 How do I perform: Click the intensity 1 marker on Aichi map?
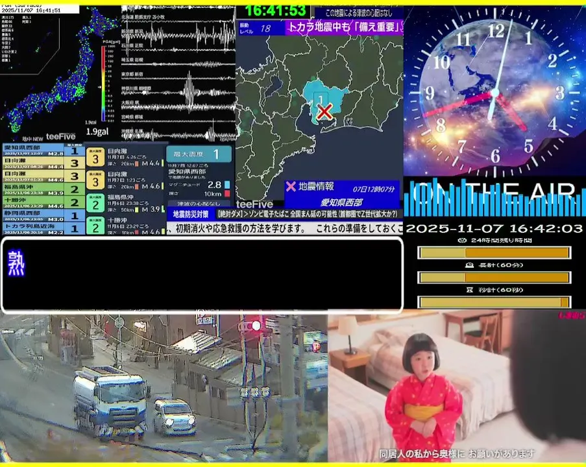tap(321, 99)
